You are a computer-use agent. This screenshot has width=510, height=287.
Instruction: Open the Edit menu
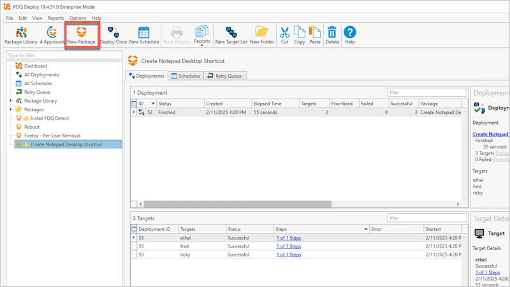click(22, 18)
